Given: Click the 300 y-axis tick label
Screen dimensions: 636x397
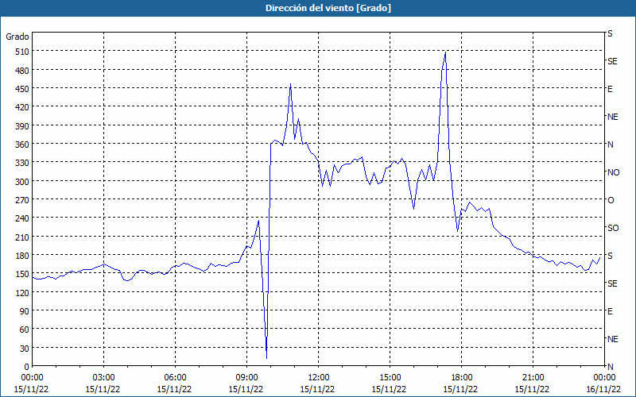Looking at the screenshot, I should (22, 182).
